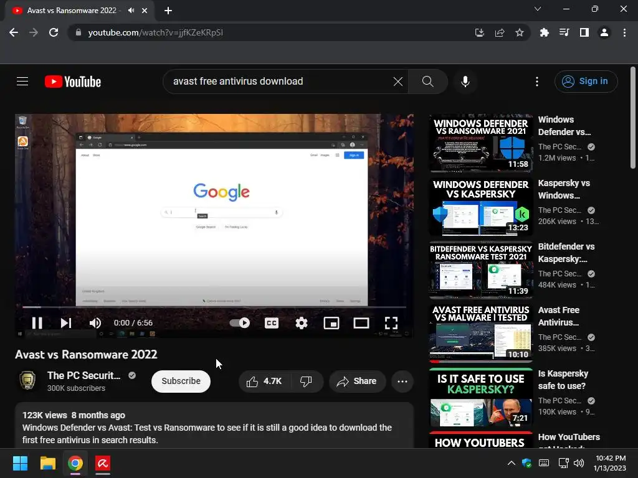638x478 pixels.
Task: Like the video (4.7K)
Action: 264,382
